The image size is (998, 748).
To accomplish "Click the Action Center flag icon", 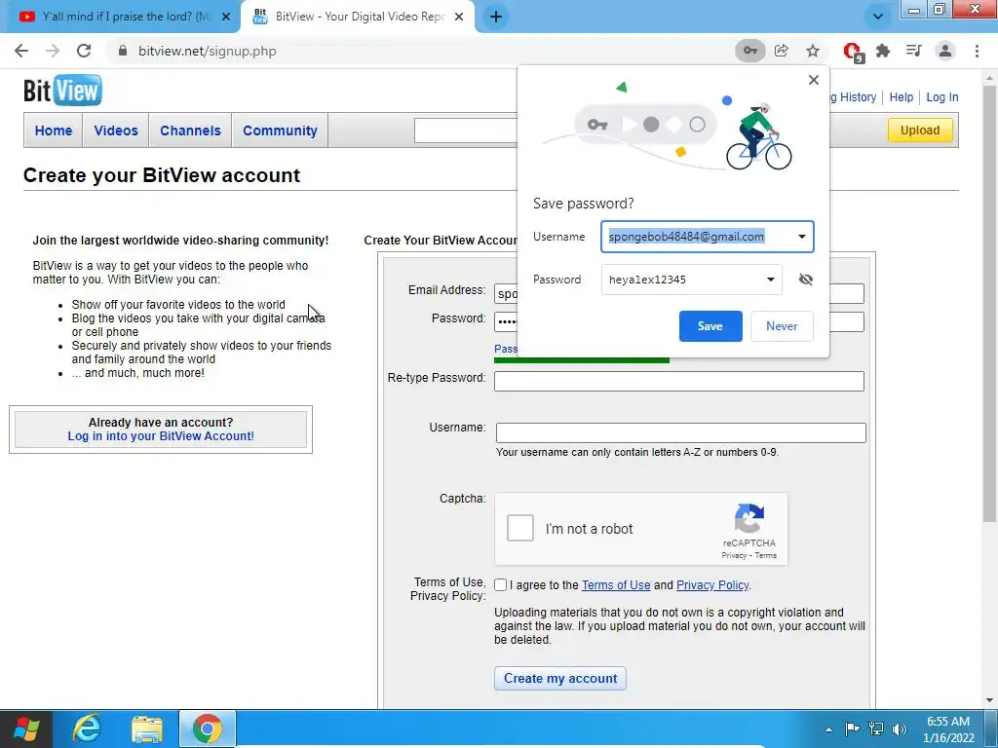I will pos(852,729).
